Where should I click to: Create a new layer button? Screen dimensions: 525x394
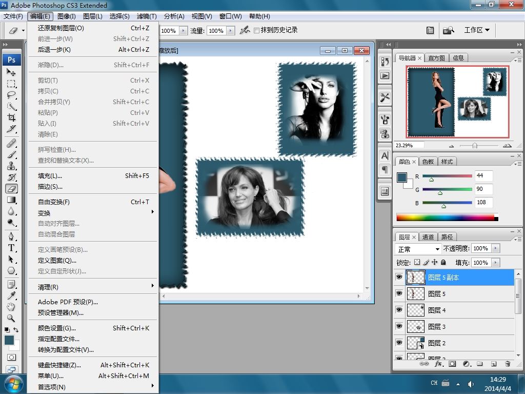tap(494, 364)
